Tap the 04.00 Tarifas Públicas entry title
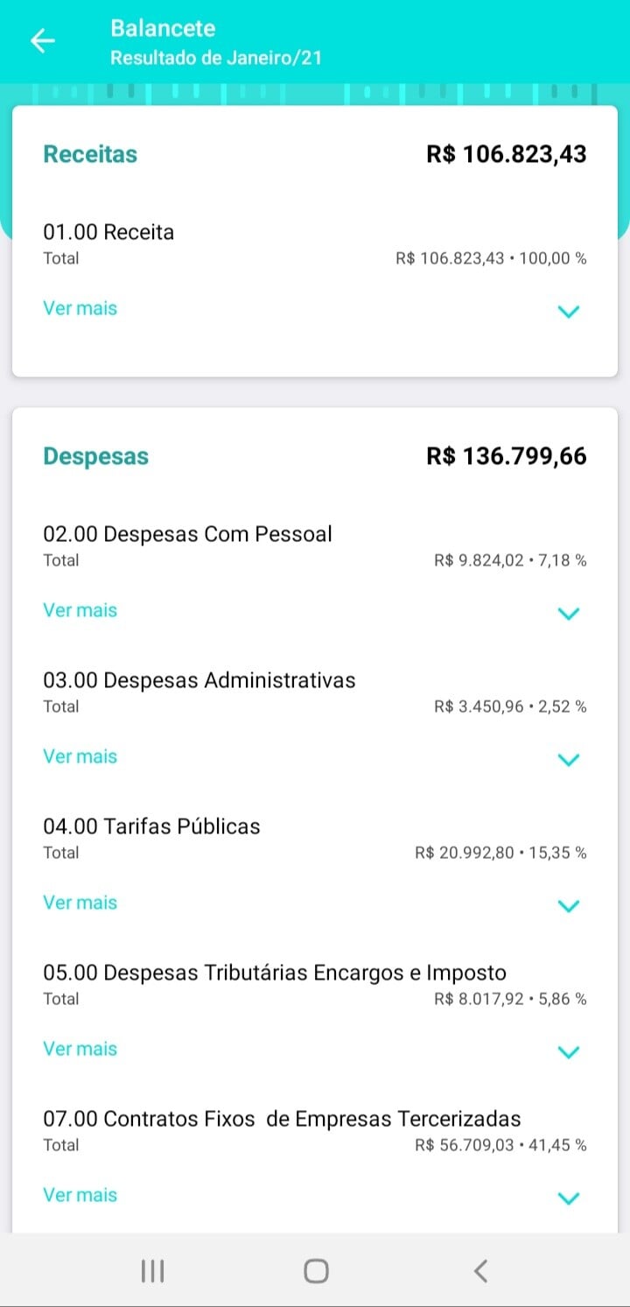 coord(151,826)
